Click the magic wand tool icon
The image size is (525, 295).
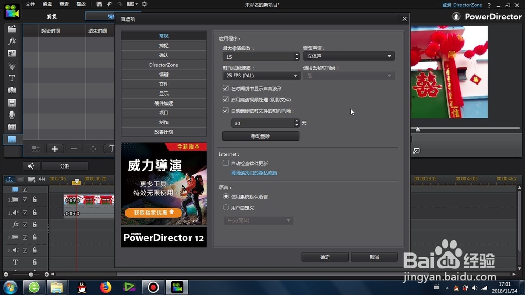(x=31, y=166)
